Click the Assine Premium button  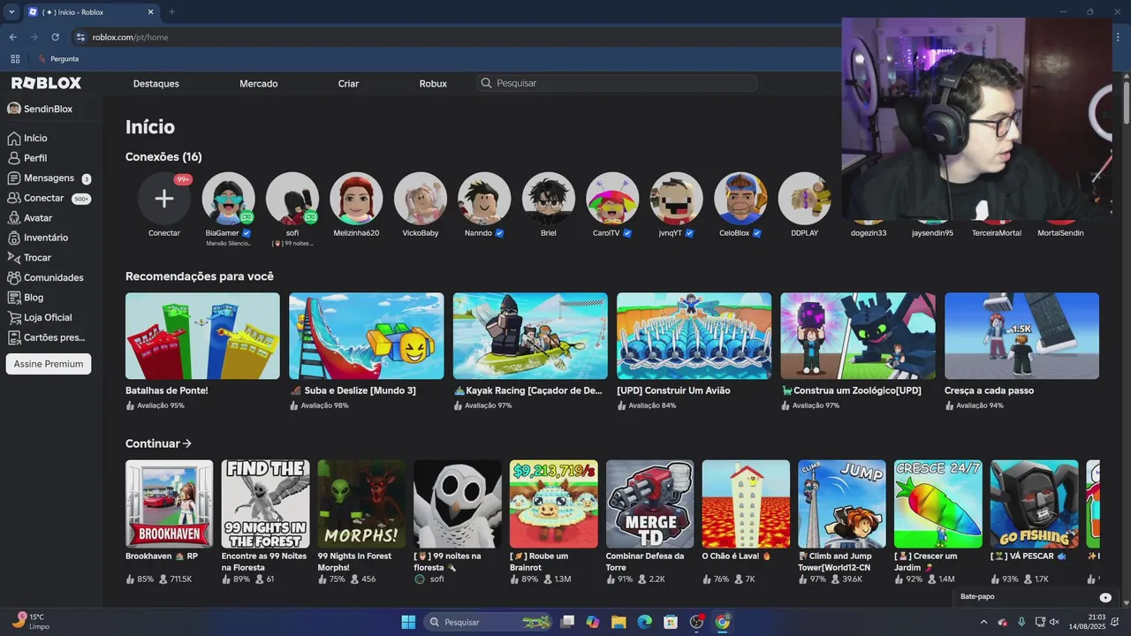tap(49, 364)
